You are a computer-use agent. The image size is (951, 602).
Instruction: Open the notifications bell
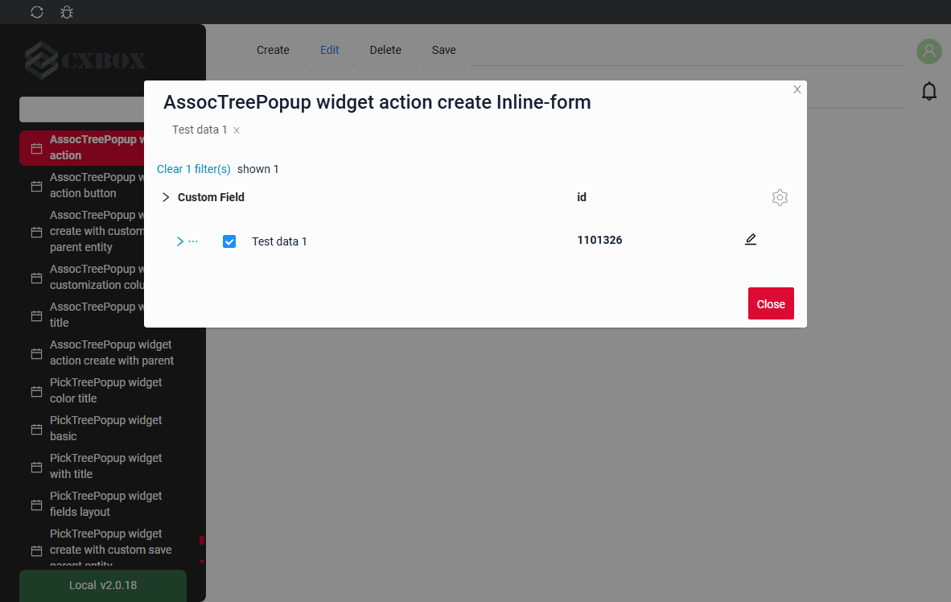928,91
